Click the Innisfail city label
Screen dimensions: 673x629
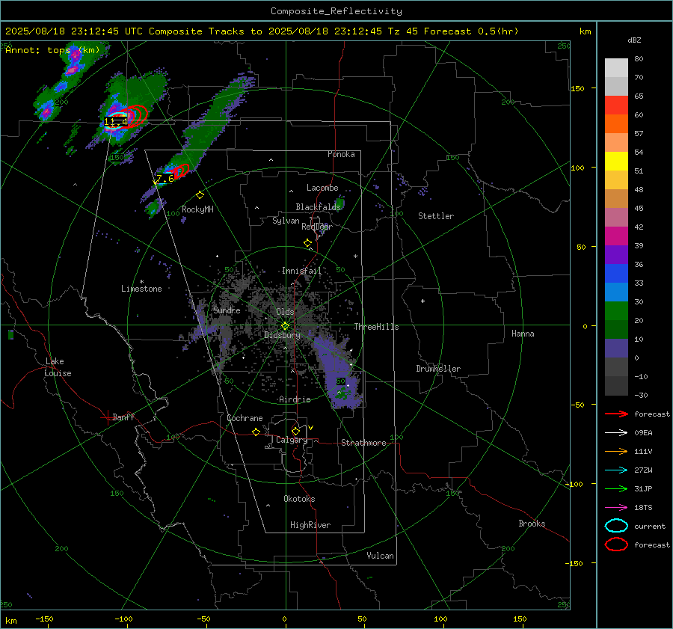pyautogui.click(x=301, y=271)
